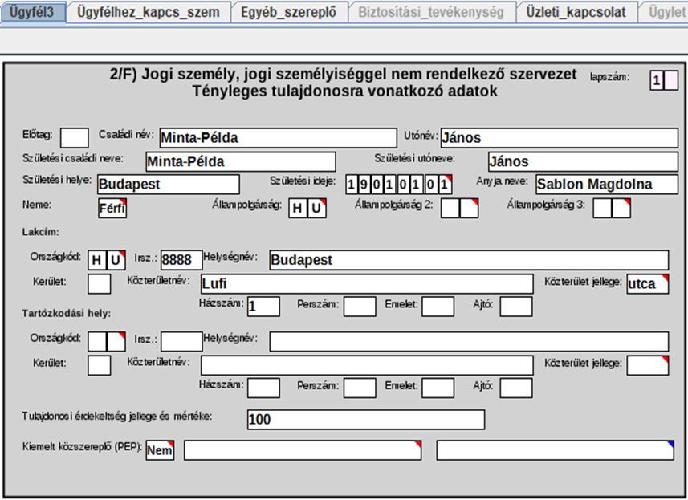This screenshot has height=500, width=688.
Task: Click the Előtag empty input box
Action: [x=74, y=138]
